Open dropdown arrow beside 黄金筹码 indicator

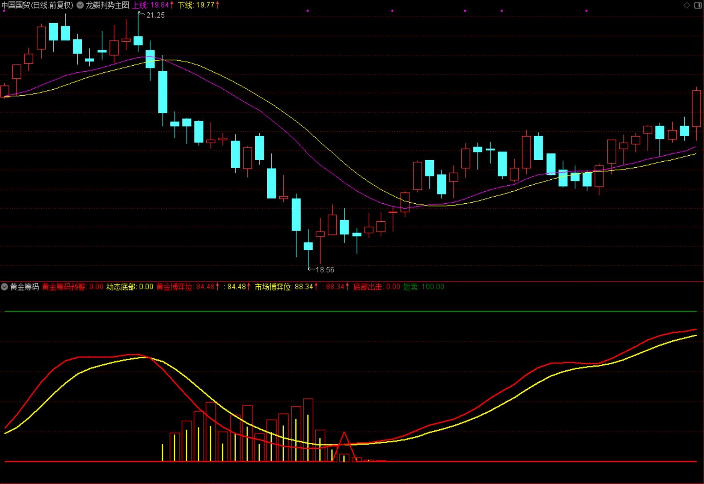(x=4, y=287)
